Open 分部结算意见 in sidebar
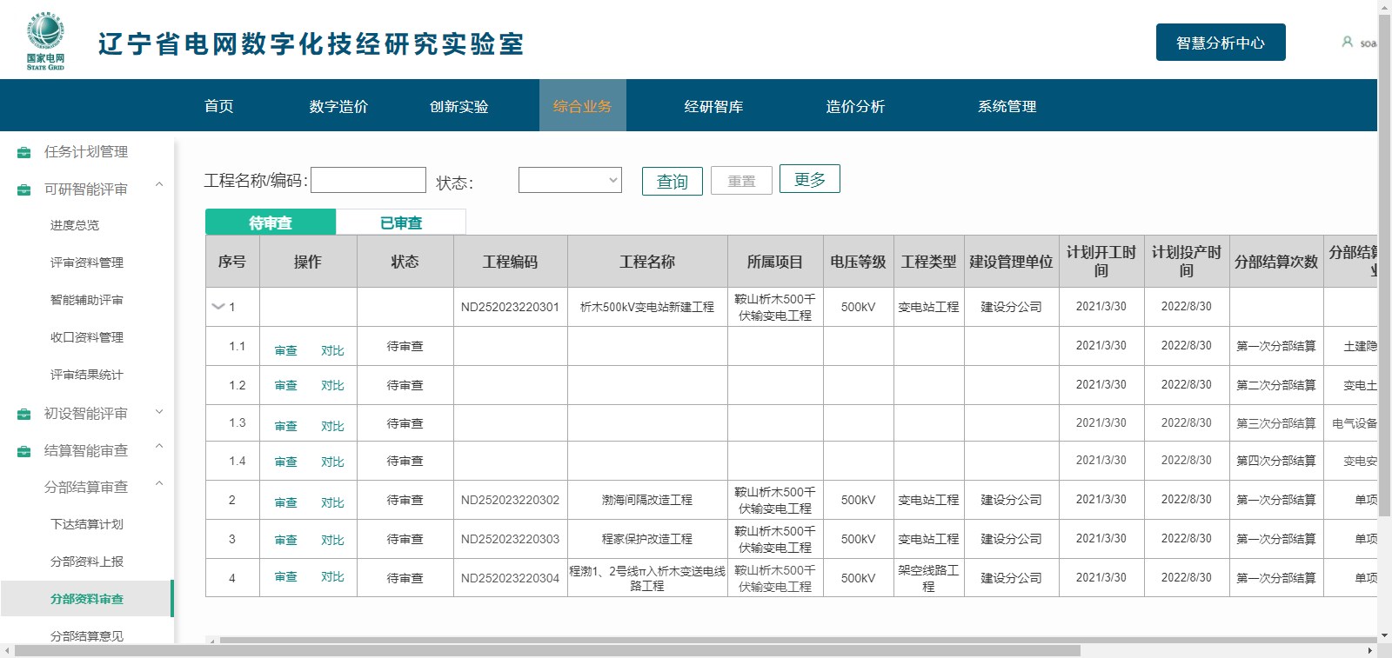 (x=87, y=636)
